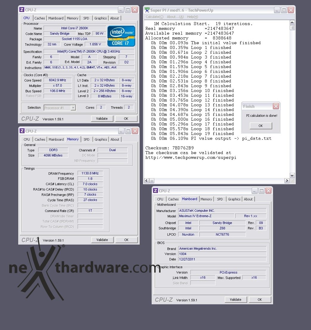
Task: Click the Core Speed value 6042.9 MHz
Action: click(x=58, y=80)
